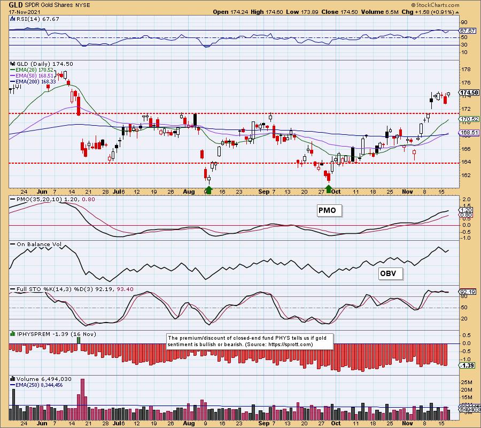Click the candlestick icon beside GLD (Daily)
481x428 pixels.
13,64
